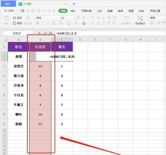166x155 pixels.
Task: Open the font name 宋体 dropdown
Action: (59, 18)
